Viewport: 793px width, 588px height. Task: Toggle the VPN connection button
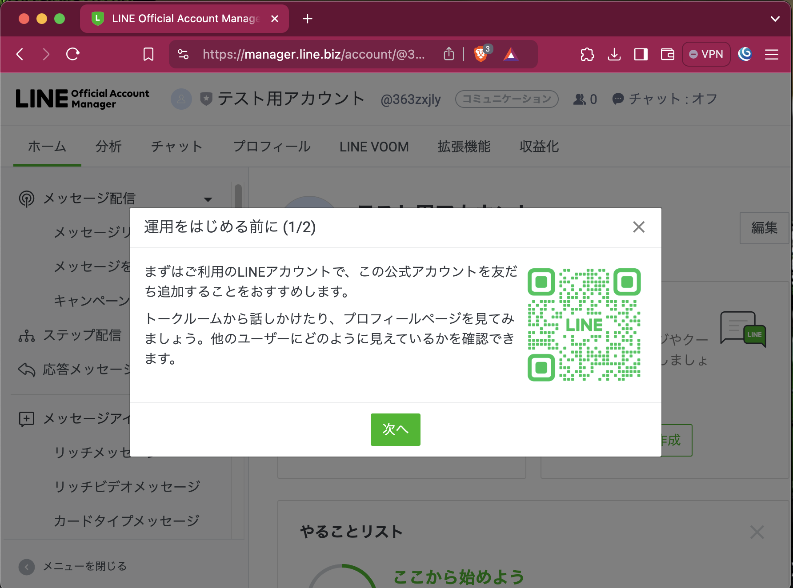point(706,54)
